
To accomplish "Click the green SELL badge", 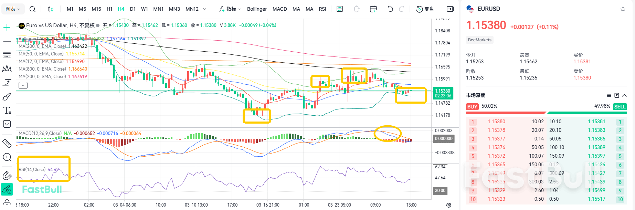I will coord(620,107).
